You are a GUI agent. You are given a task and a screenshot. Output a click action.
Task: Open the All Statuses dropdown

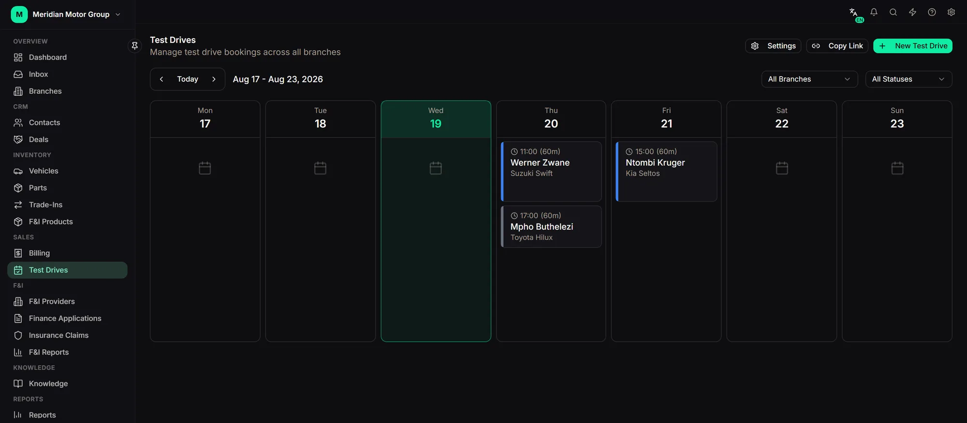pos(908,79)
